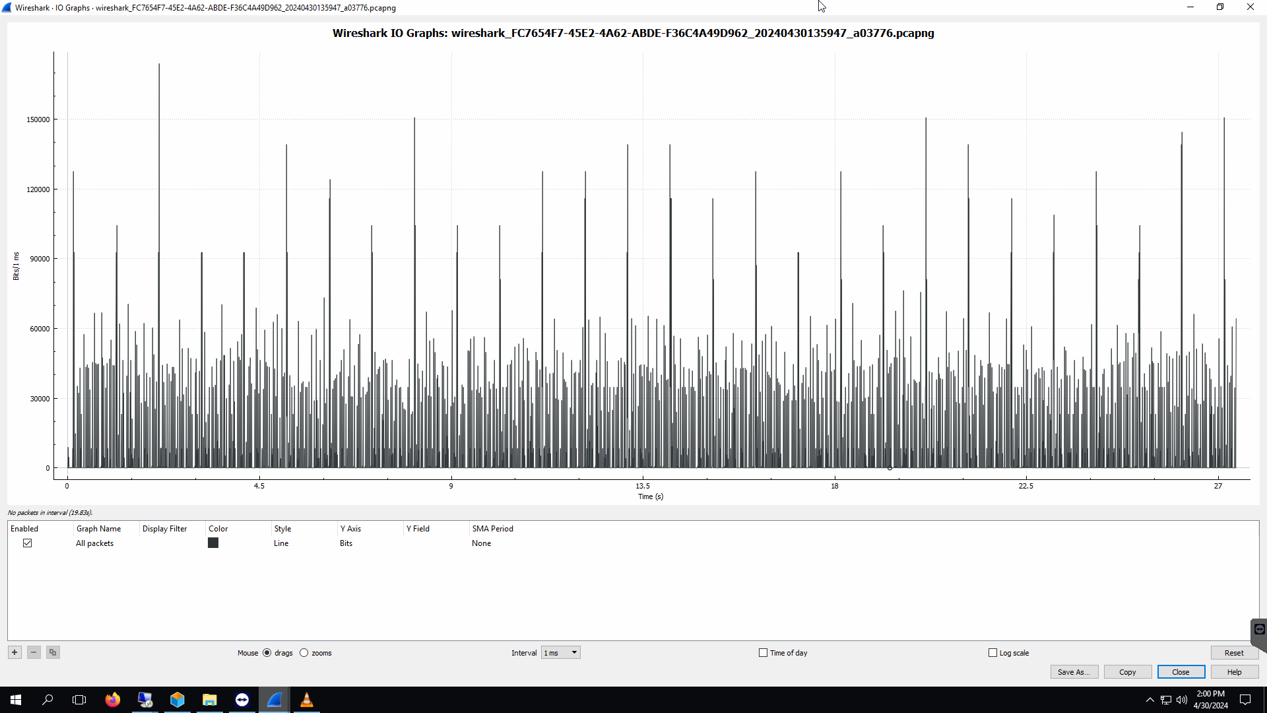
Task: Show hidden system tray icons
Action: (x=1150, y=700)
